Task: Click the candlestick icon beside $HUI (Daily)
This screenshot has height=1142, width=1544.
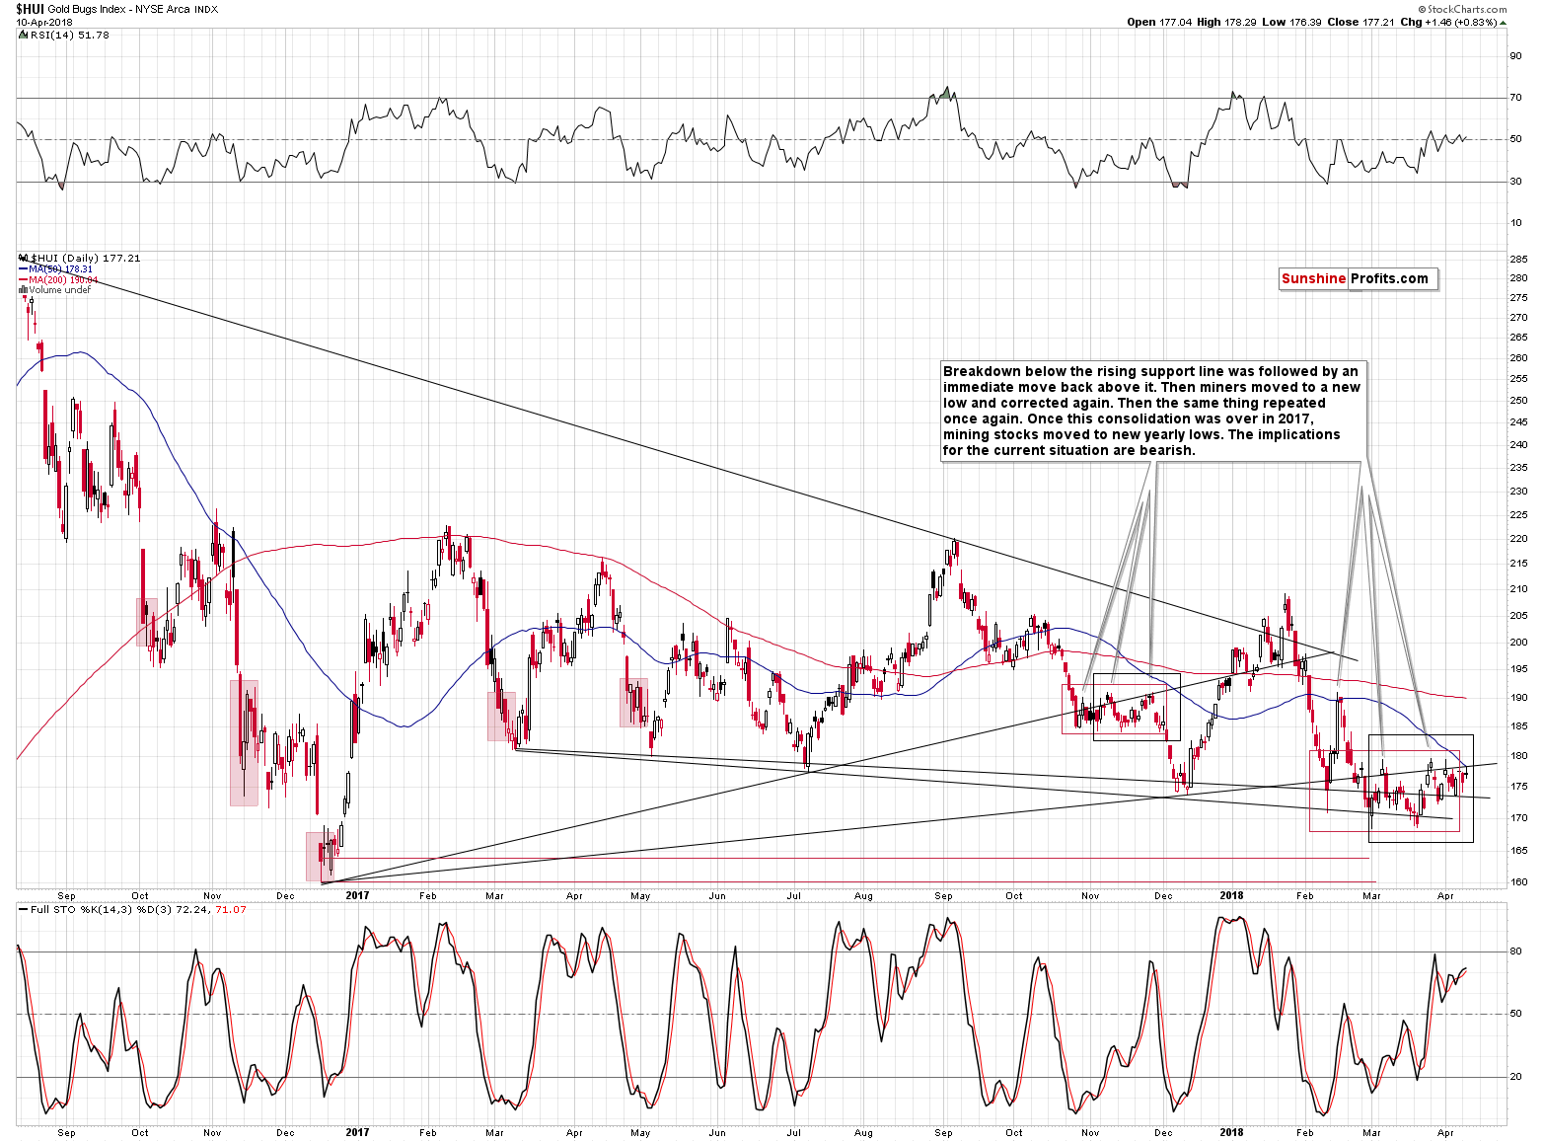Action: 23,258
